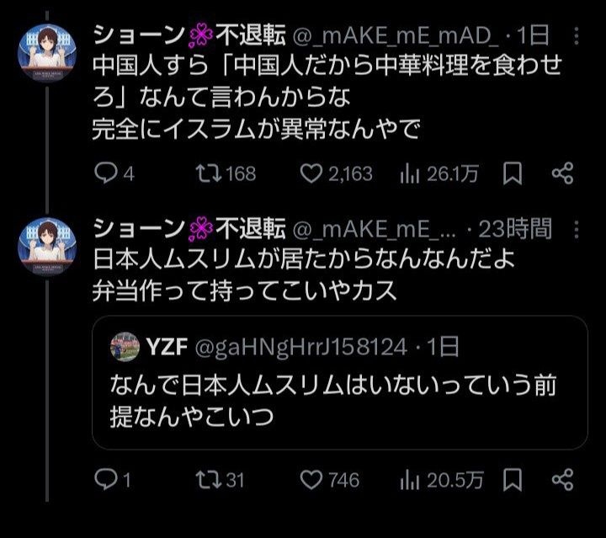Screen dimensions: 606x538
Task: Bookmark the first tweet
Action: 513,173
